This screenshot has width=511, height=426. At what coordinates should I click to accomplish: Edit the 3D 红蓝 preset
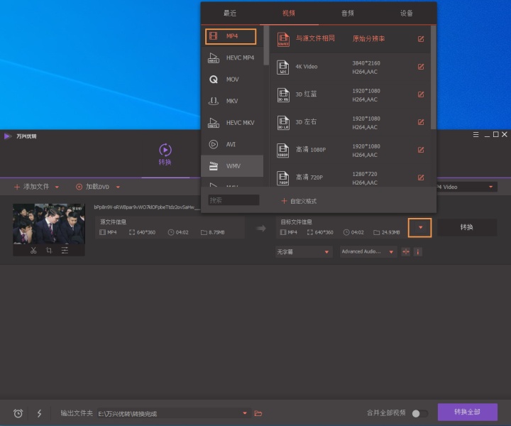tap(421, 94)
